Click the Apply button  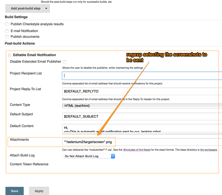pyautogui.click(x=39, y=191)
